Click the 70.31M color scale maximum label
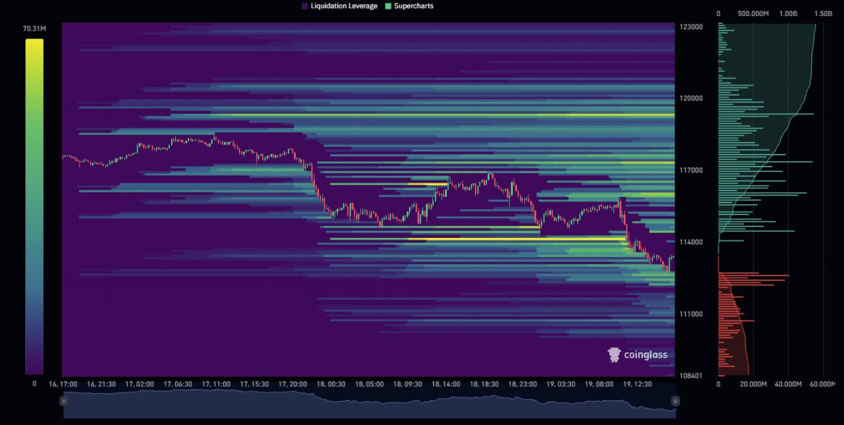Screen dimensions: 844x425 tap(34, 29)
